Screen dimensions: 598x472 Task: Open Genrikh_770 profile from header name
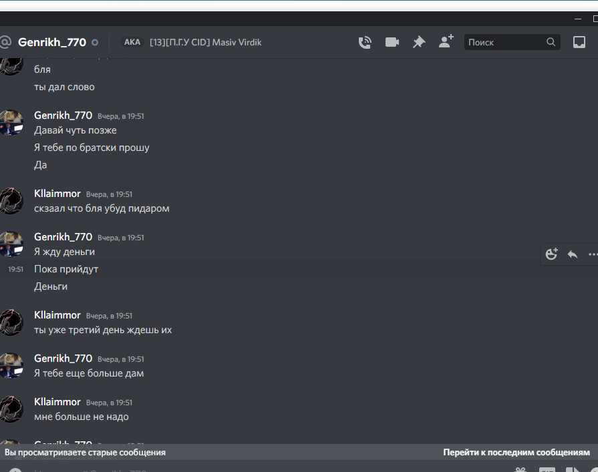tap(52, 42)
